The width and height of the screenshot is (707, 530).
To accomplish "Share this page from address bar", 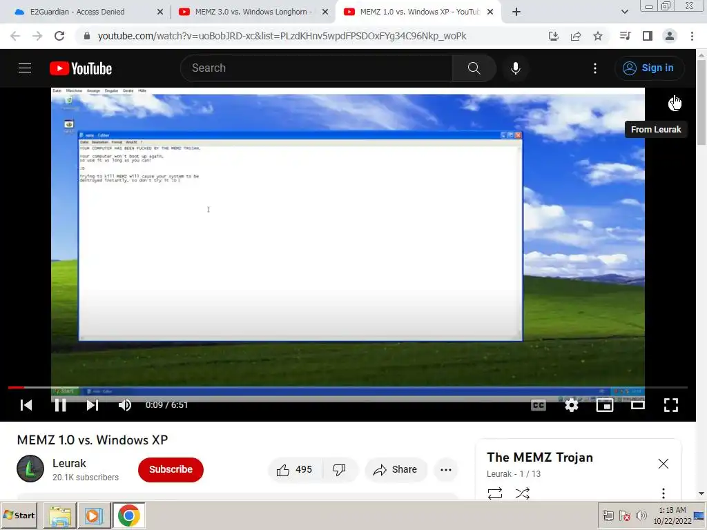I will 575,36.
